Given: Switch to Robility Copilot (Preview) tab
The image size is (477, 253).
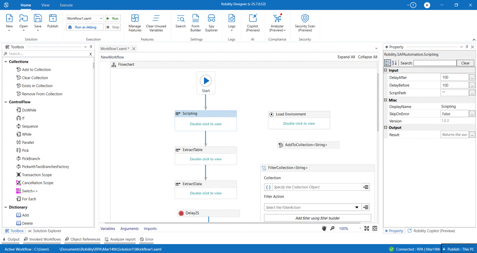Looking at the screenshot, I should click(431, 231).
